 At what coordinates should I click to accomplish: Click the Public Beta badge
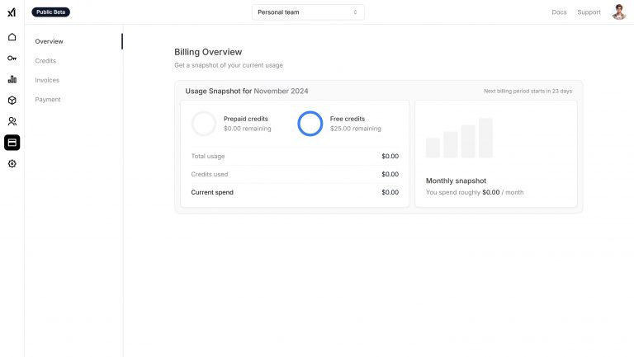[50, 12]
